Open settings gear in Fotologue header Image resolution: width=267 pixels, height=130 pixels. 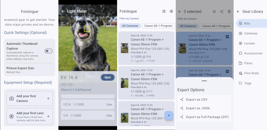[x=171, y=11]
